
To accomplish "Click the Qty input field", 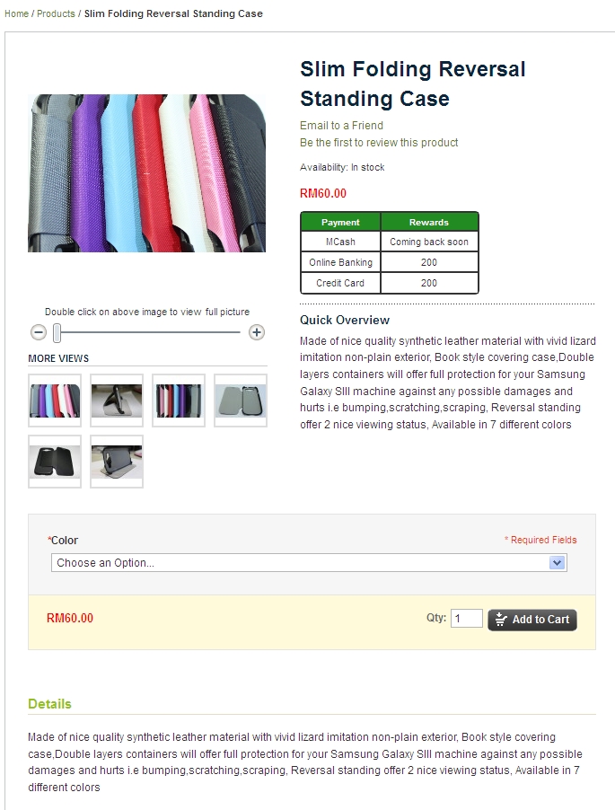I will [467, 619].
